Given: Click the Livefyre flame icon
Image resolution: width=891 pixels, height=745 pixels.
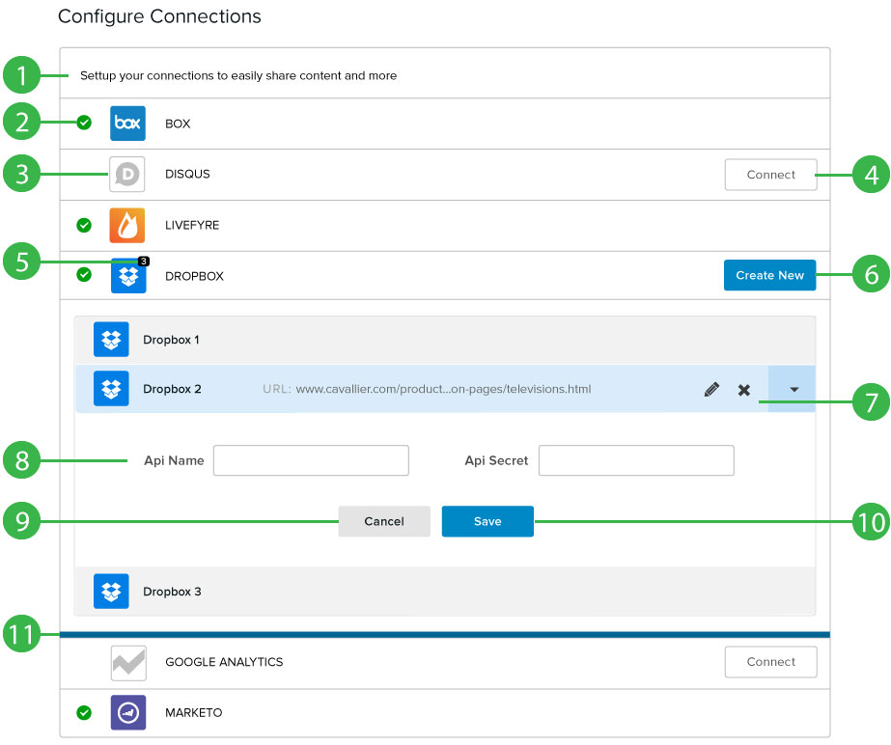Looking at the screenshot, I should point(127,225).
